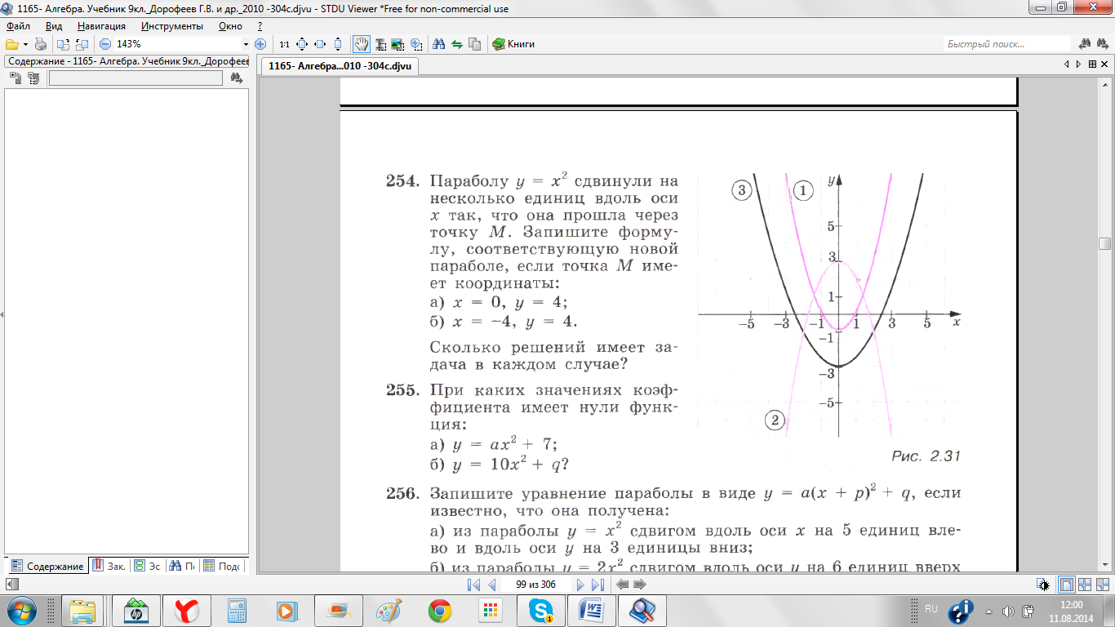Open the 143% zoom level dropdown
The height and width of the screenshot is (627, 1115).
click(246, 44)
